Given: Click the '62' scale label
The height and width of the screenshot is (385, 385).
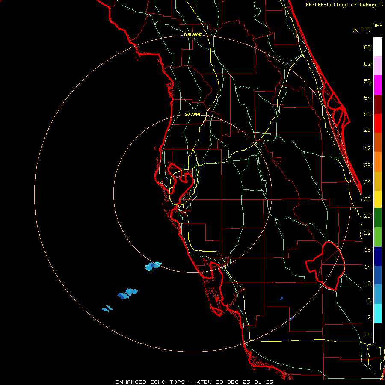Looking at the screenshot, I should click(367, 64).
